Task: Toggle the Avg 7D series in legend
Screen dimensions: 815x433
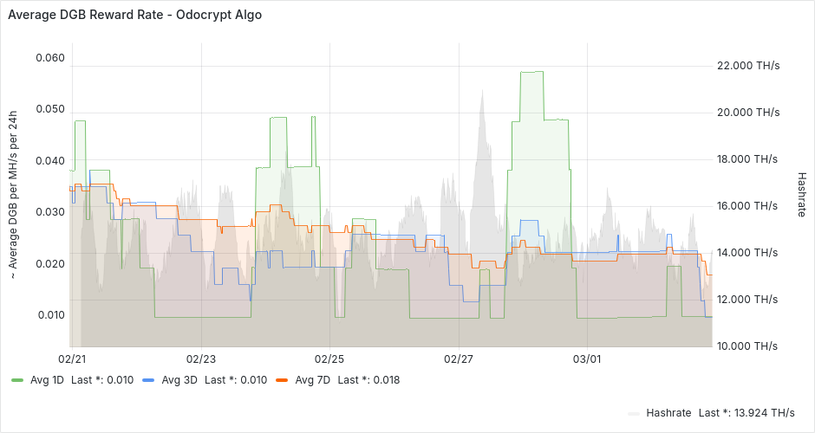Action: [x=314, y=379]
